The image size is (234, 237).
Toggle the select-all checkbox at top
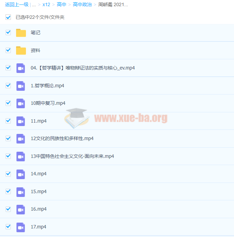(x=8, y=17)
